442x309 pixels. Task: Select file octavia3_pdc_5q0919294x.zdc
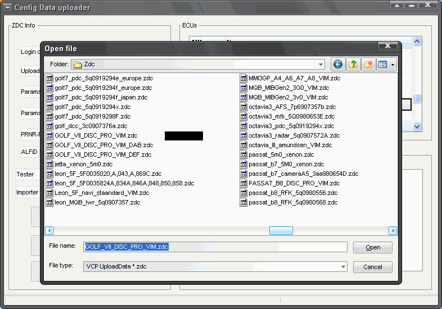(291, 126)
